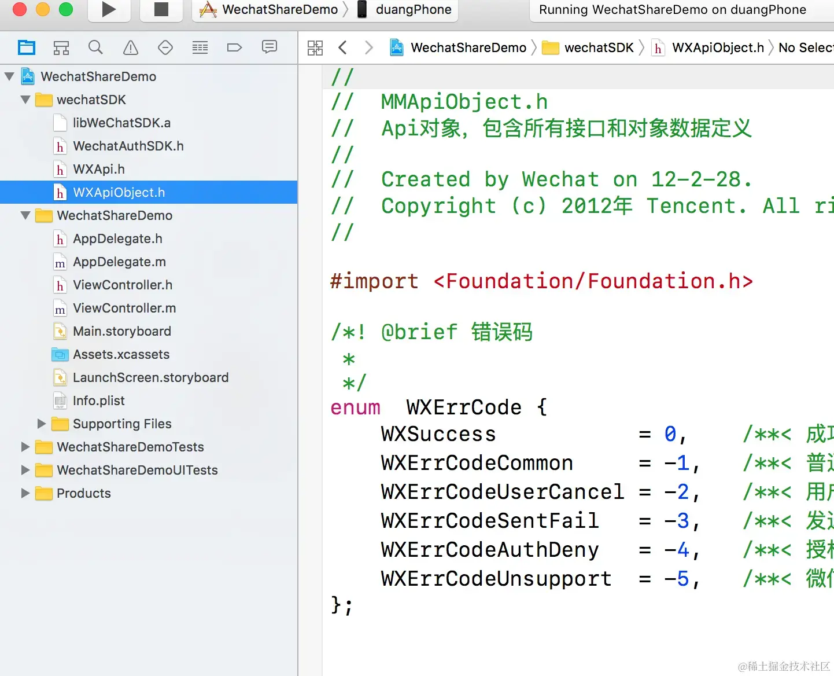Click the enum WXErrCode declaration
This screenshot has width=834, height=676.
438,407
